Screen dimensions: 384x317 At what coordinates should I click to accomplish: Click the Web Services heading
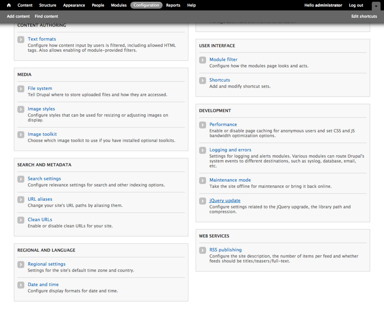click(214, 236)
